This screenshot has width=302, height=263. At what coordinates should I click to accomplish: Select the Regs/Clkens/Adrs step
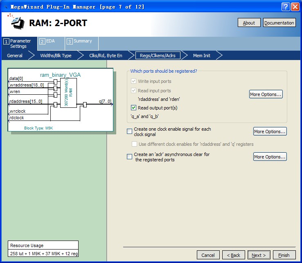158,56
